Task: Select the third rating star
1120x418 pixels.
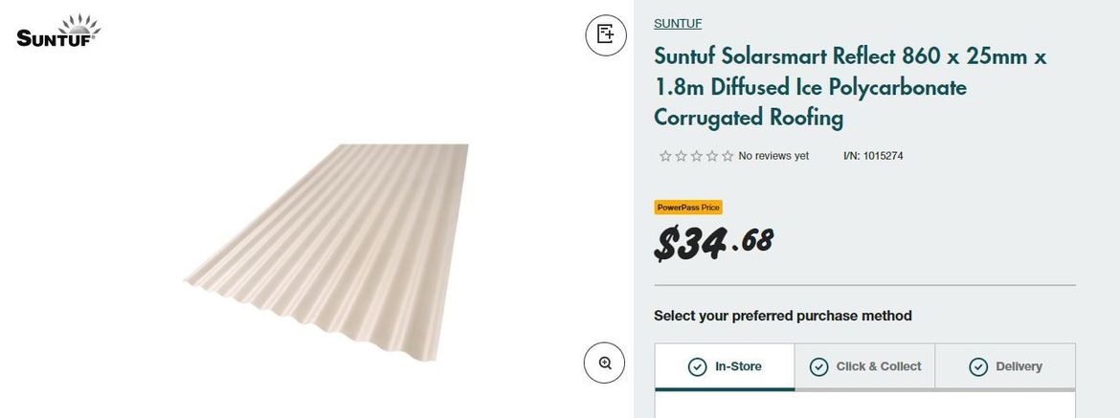Action: 696,156
